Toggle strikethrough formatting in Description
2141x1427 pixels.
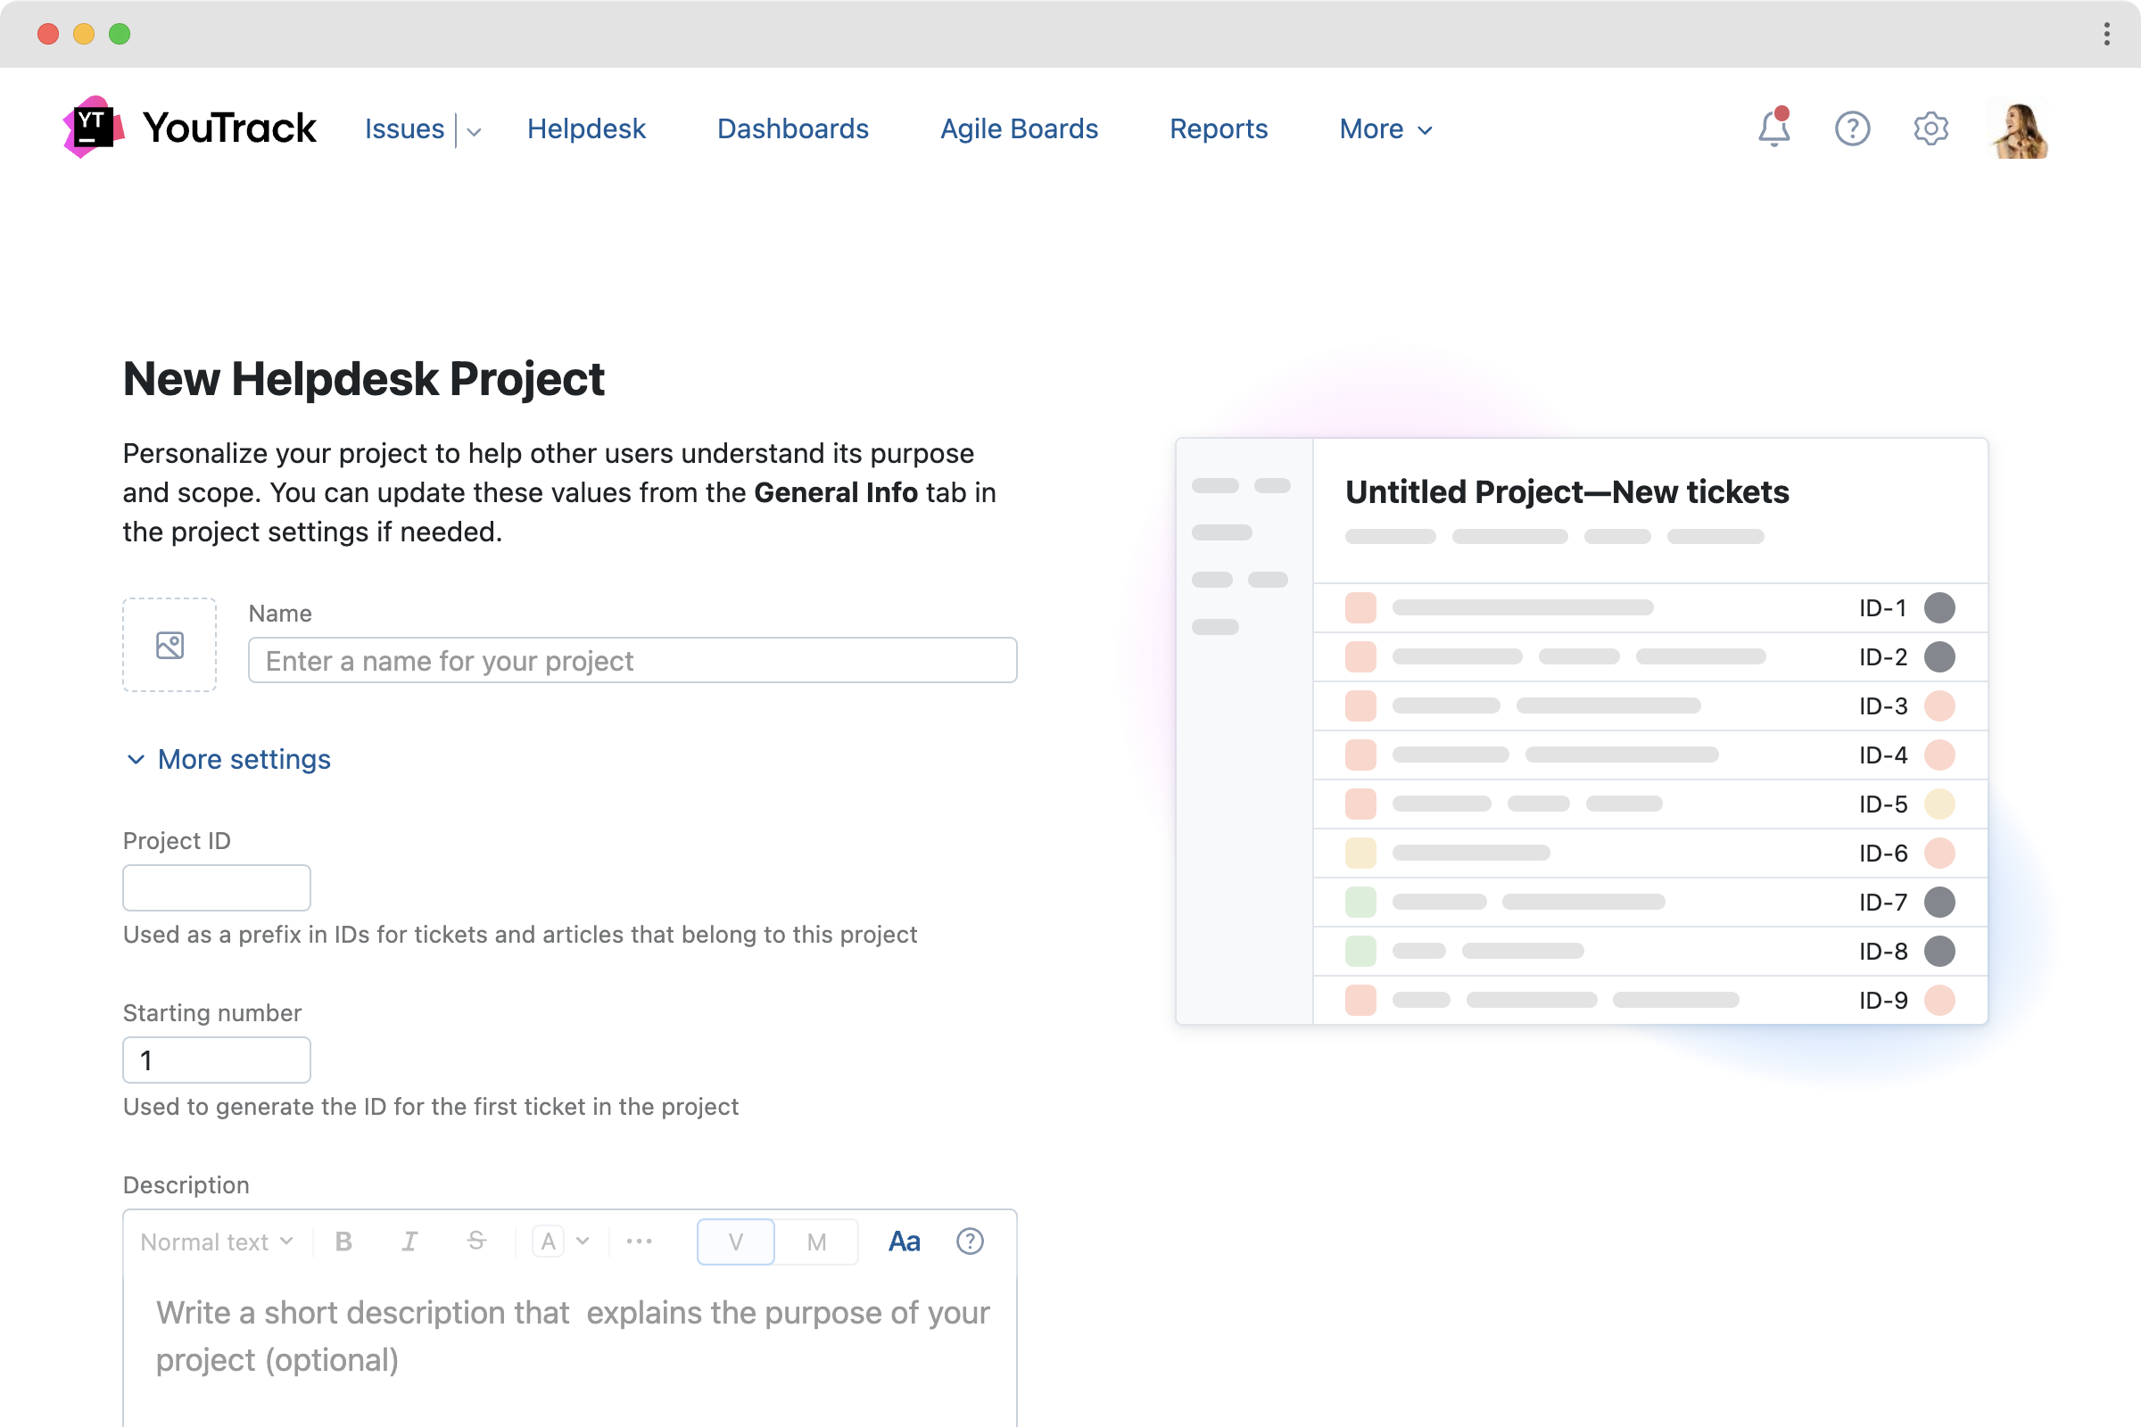coord(476,1241)
